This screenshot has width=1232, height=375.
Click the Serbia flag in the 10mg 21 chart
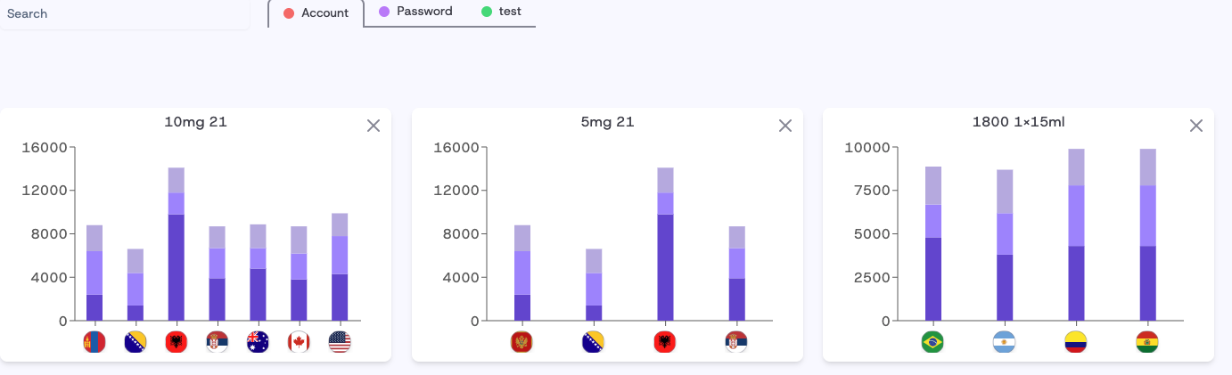pos(217,342)
